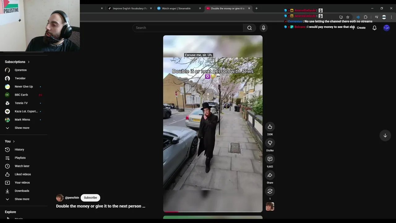Close the Improve English Vocabulary tab
Image resolution: width=396 pixels, height=223 pixels.
click(151, 8)
